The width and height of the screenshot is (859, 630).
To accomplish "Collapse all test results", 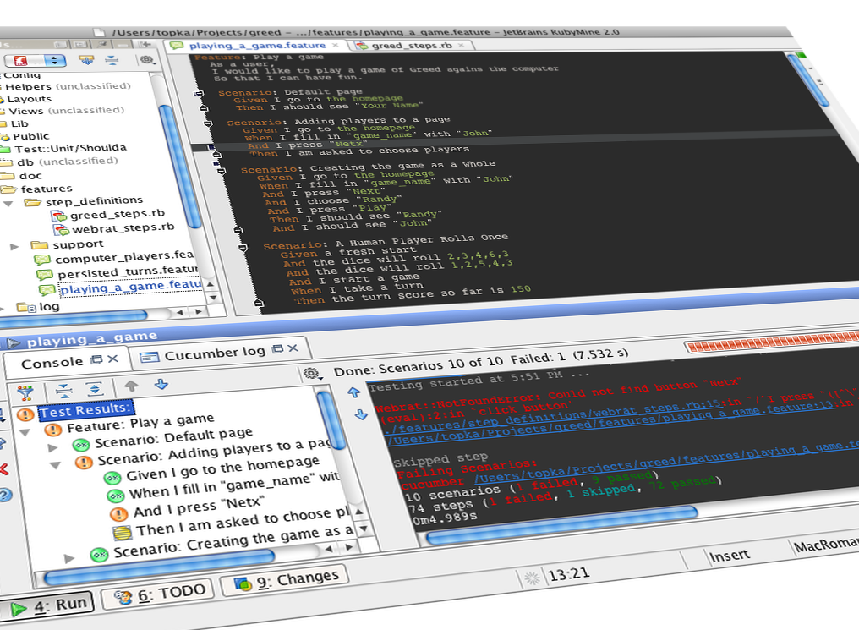I will coord(64,391).
